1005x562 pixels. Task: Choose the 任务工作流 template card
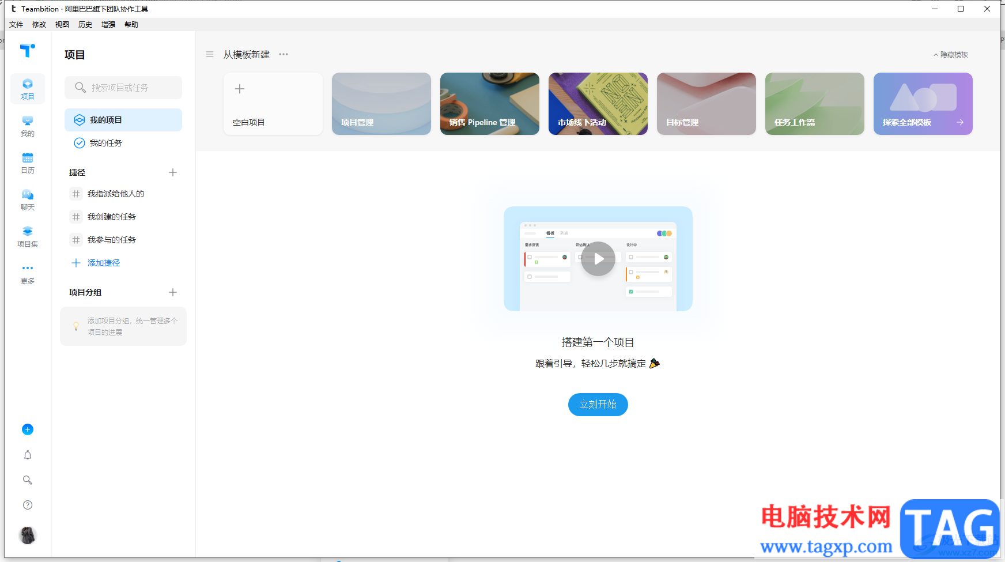tap(815, 104)
